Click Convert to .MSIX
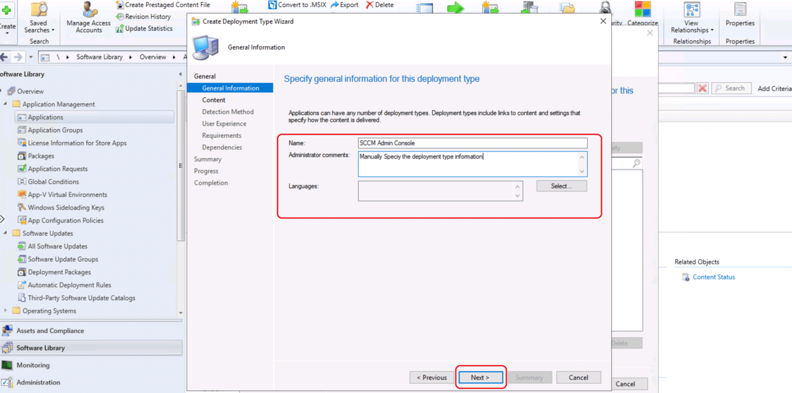The image size is (792, 393). tap(297, 5)
